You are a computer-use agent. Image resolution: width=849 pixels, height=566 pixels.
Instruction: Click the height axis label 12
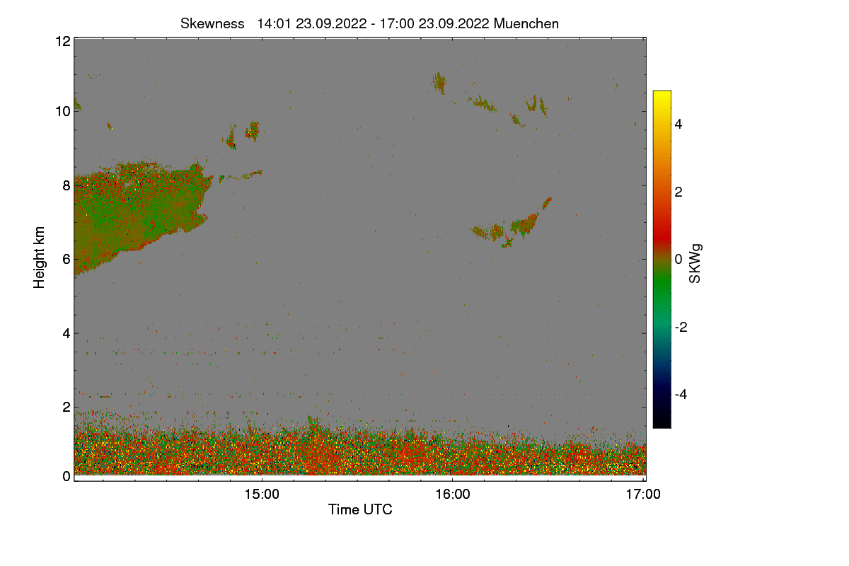[62, 41]
